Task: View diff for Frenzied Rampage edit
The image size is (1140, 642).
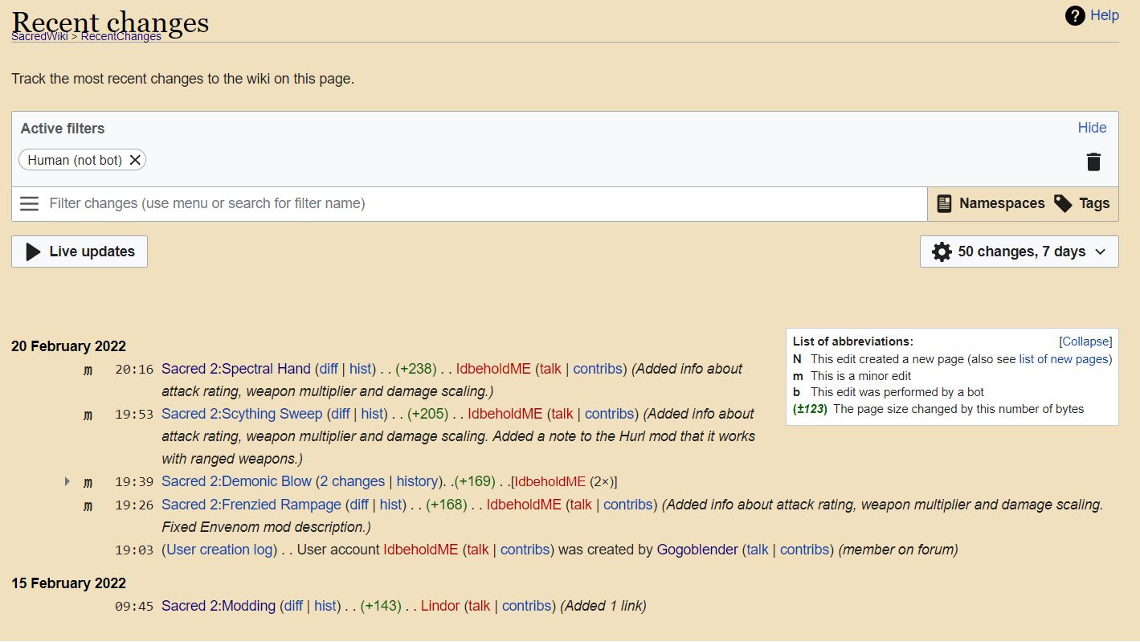Action: click(x=359, y=505)
